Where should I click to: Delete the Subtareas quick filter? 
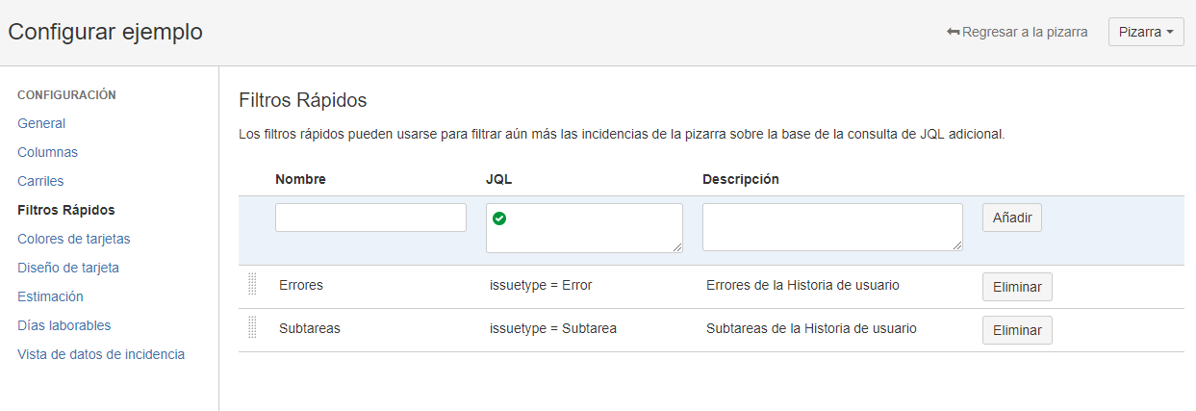click(x=1017, y=329)
